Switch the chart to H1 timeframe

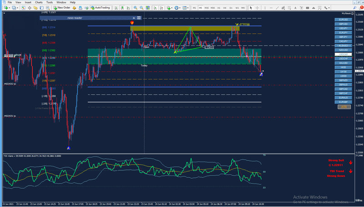(x=219, y=8)
